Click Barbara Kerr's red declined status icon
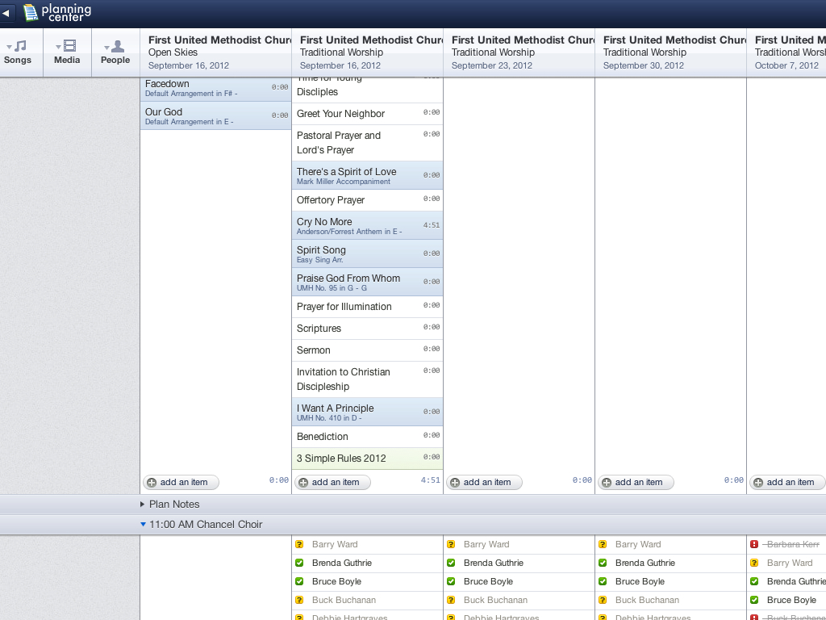This screenshot has width=826, height=620. pyautogui.click(x=754, y=544)
